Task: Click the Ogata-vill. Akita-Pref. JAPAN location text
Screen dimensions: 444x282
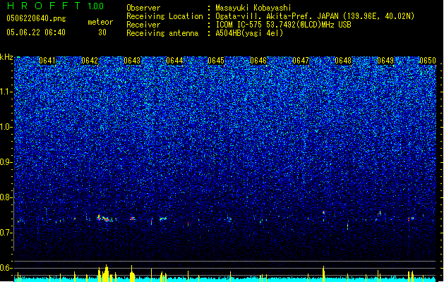Action: pyautogui.click(x=315, y=16)
